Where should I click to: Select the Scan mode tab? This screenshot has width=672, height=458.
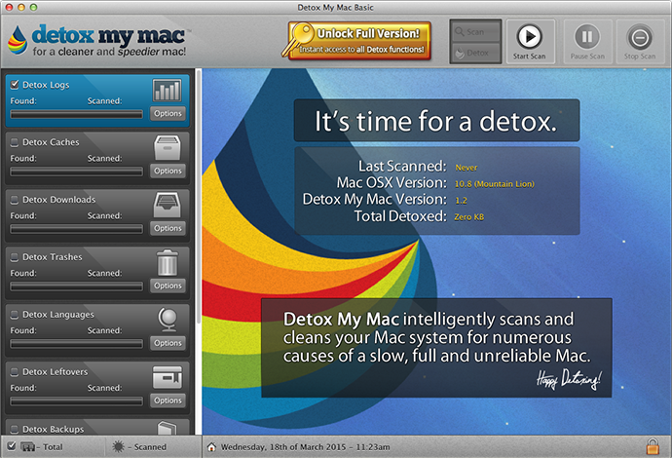coord(475,32)
